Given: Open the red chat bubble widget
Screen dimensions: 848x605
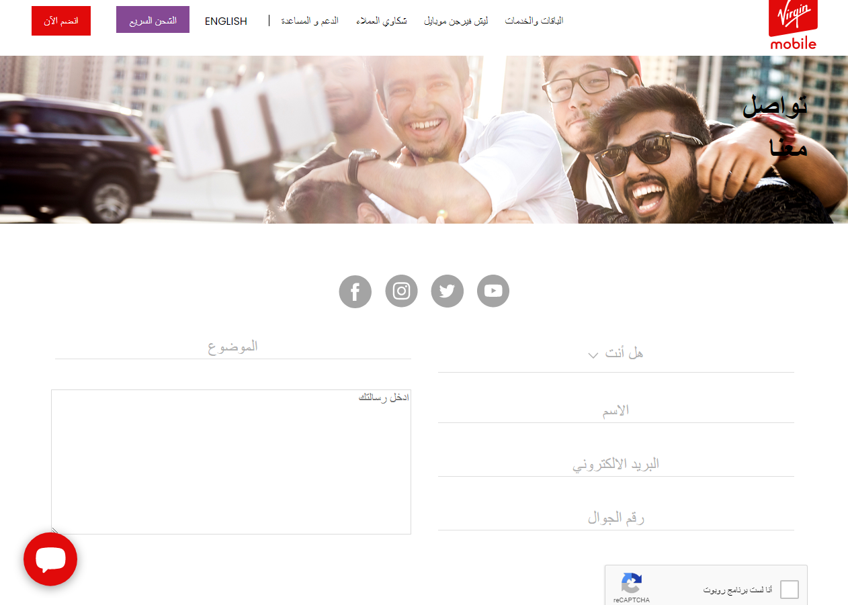Looking at the screenshot, I should (50, 559).
